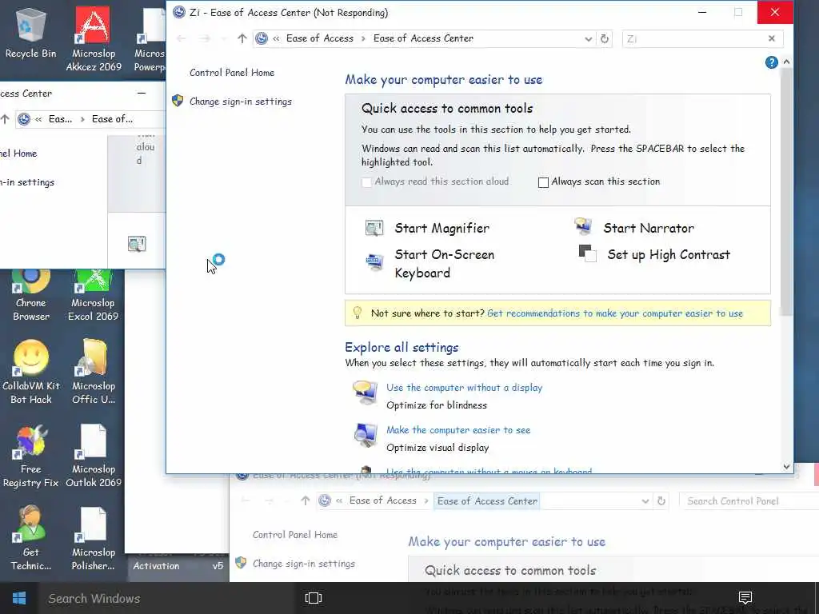Open Microslop Polisher... desktop shortcut
Screen dimensions: 819x614
tap(94, 538)
